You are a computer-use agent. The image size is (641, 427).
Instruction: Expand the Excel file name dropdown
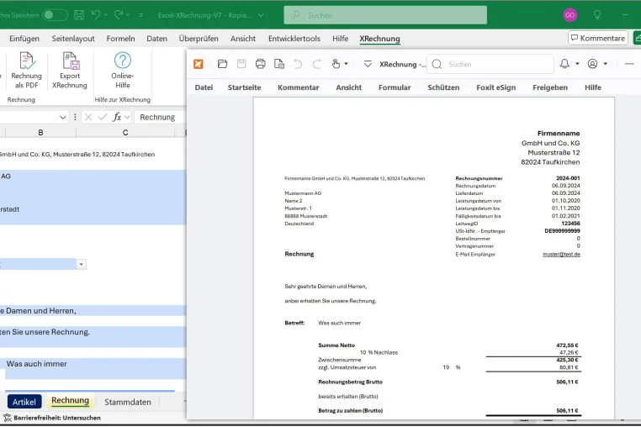[261, 15]
